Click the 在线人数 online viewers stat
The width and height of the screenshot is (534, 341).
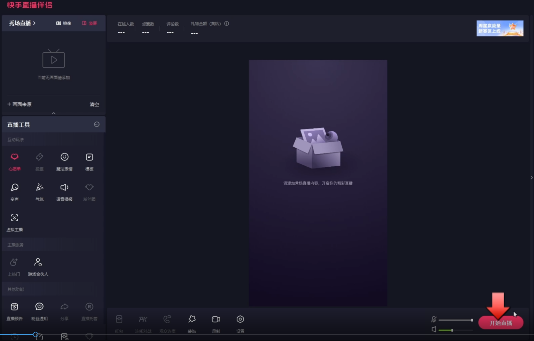coord(126,28)
